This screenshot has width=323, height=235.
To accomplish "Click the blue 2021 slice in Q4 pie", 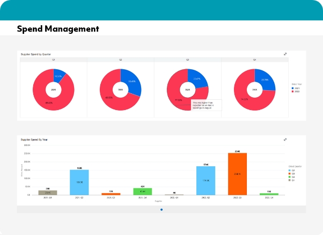I will [x=265, y=79].
